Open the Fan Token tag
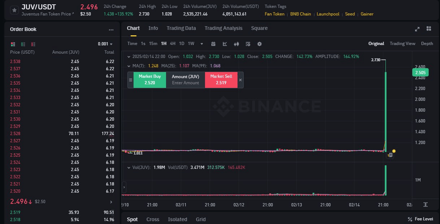Viewport: 440px width, 224px height. (x=275, y=14)
